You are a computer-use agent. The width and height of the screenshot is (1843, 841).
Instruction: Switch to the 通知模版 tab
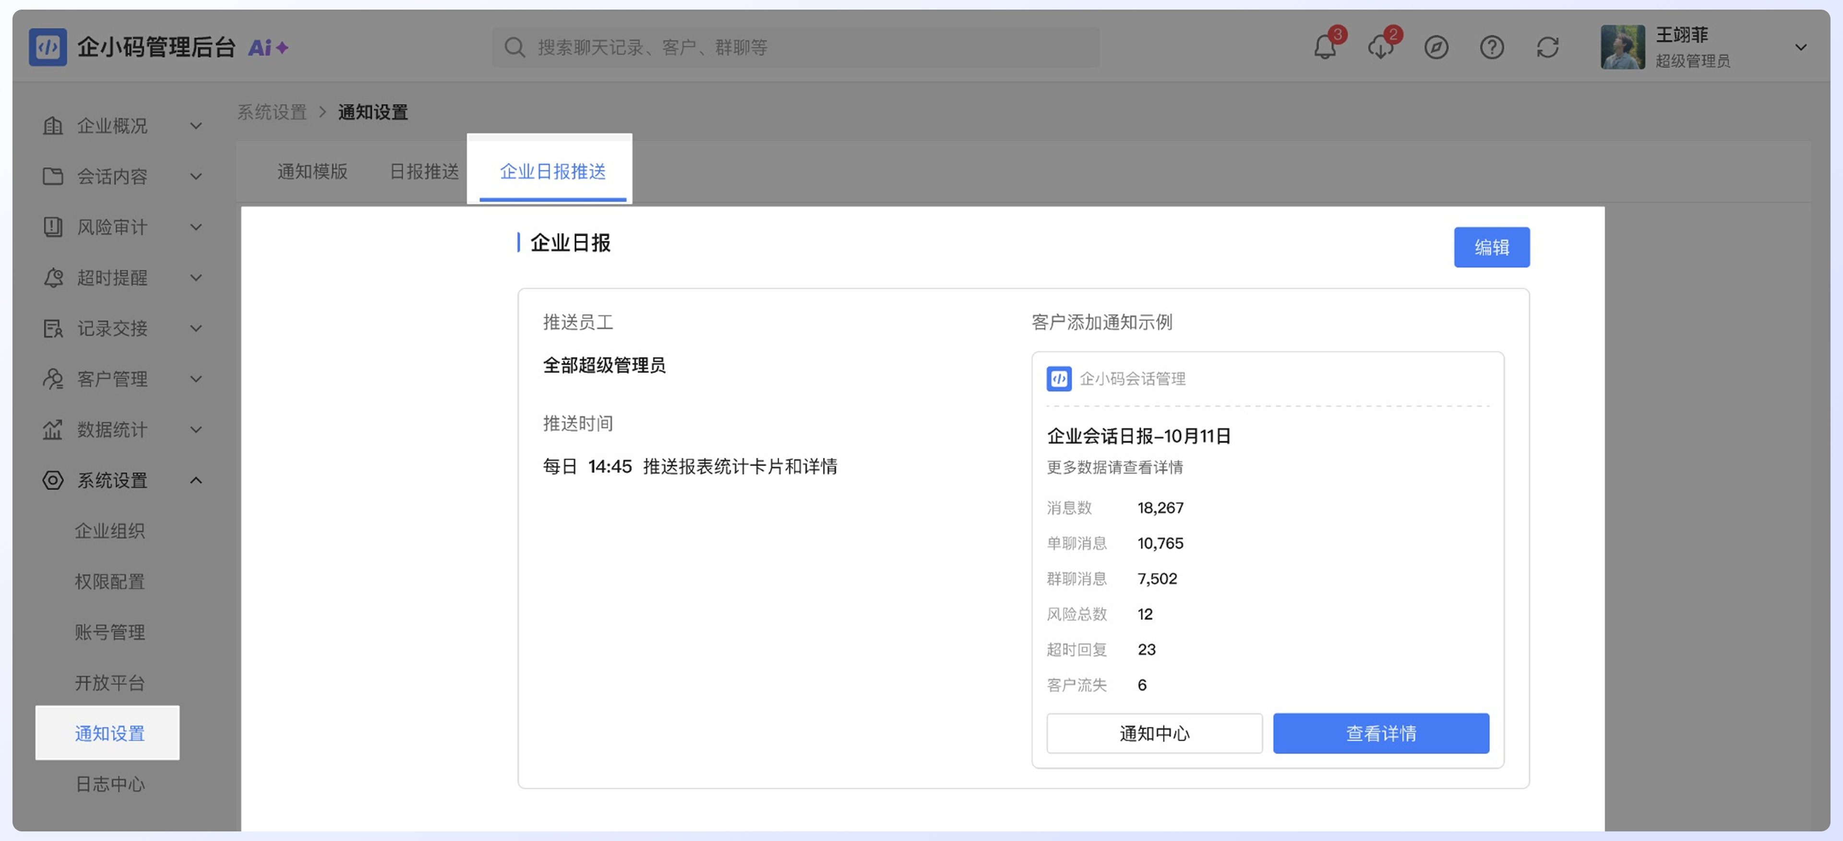pos(312,172)
